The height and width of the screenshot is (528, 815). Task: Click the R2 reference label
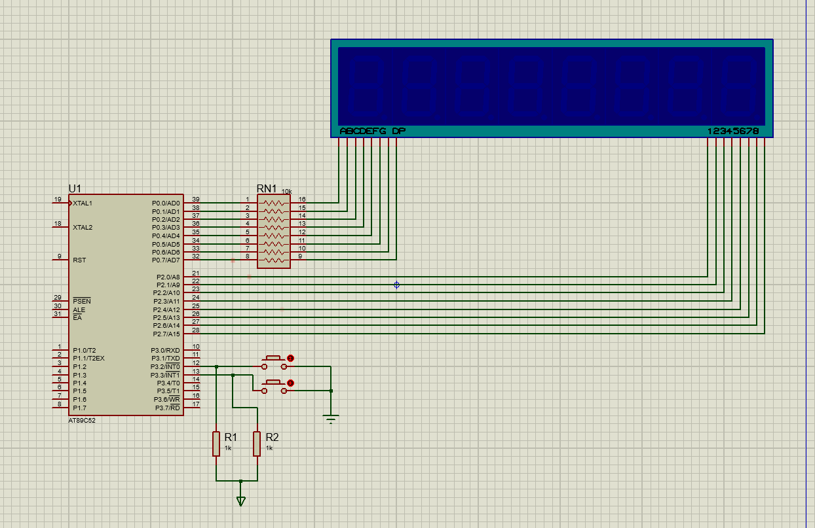click(272, 437)
